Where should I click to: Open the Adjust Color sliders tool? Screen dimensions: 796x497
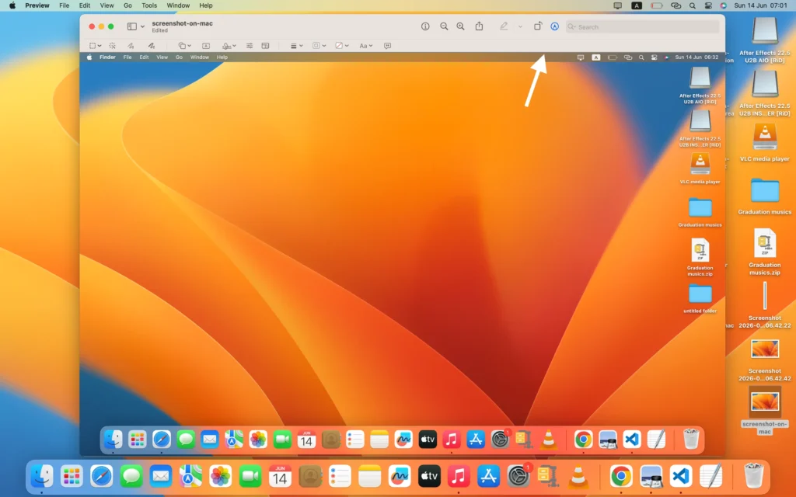point(250,46)
